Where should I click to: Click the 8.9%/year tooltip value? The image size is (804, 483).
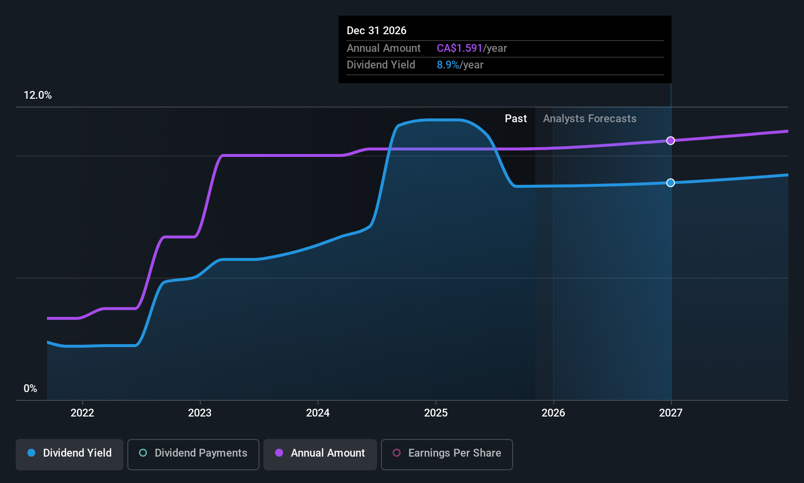click(460, 65)
